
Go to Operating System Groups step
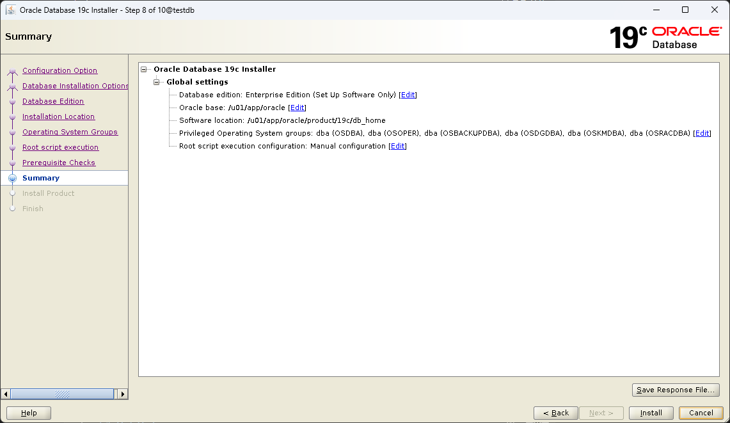pos(70,132)
